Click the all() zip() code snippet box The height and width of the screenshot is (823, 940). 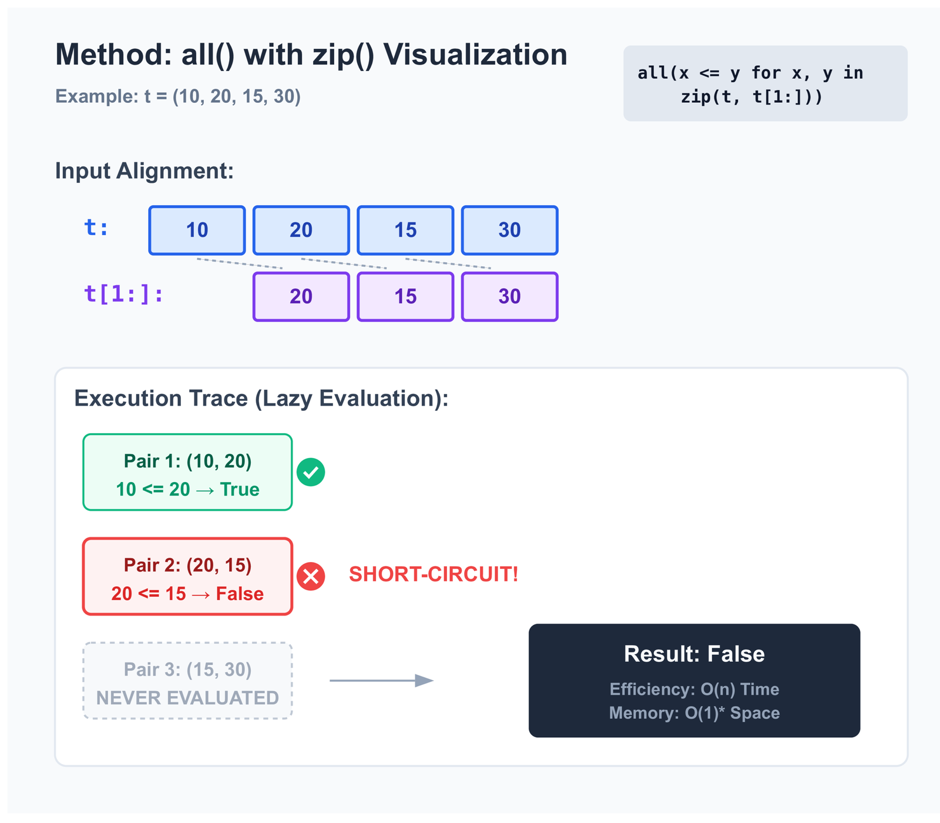765,83
